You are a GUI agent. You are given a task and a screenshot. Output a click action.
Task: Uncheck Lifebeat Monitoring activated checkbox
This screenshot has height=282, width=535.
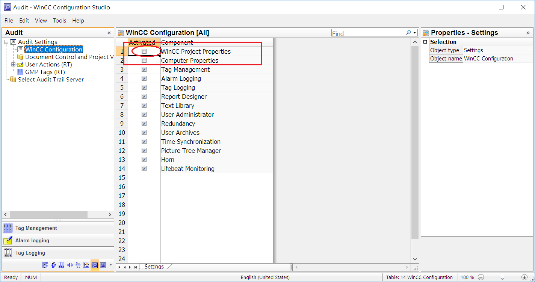pos(144,169)
